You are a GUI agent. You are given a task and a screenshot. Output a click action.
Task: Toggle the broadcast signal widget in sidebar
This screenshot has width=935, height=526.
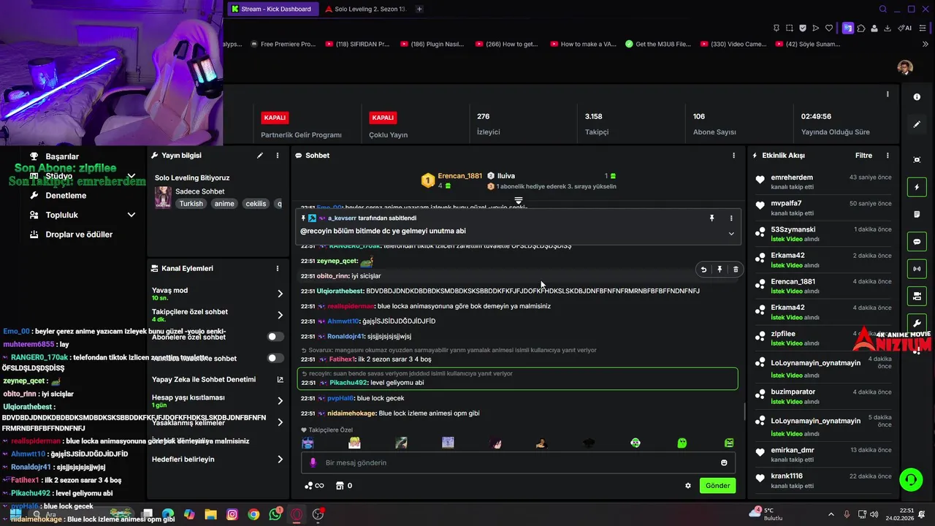click(917, 269)
